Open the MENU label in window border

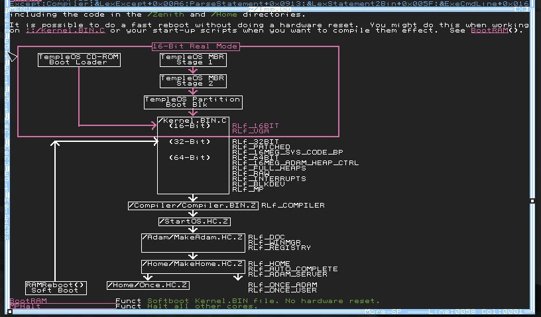point(20,9)
